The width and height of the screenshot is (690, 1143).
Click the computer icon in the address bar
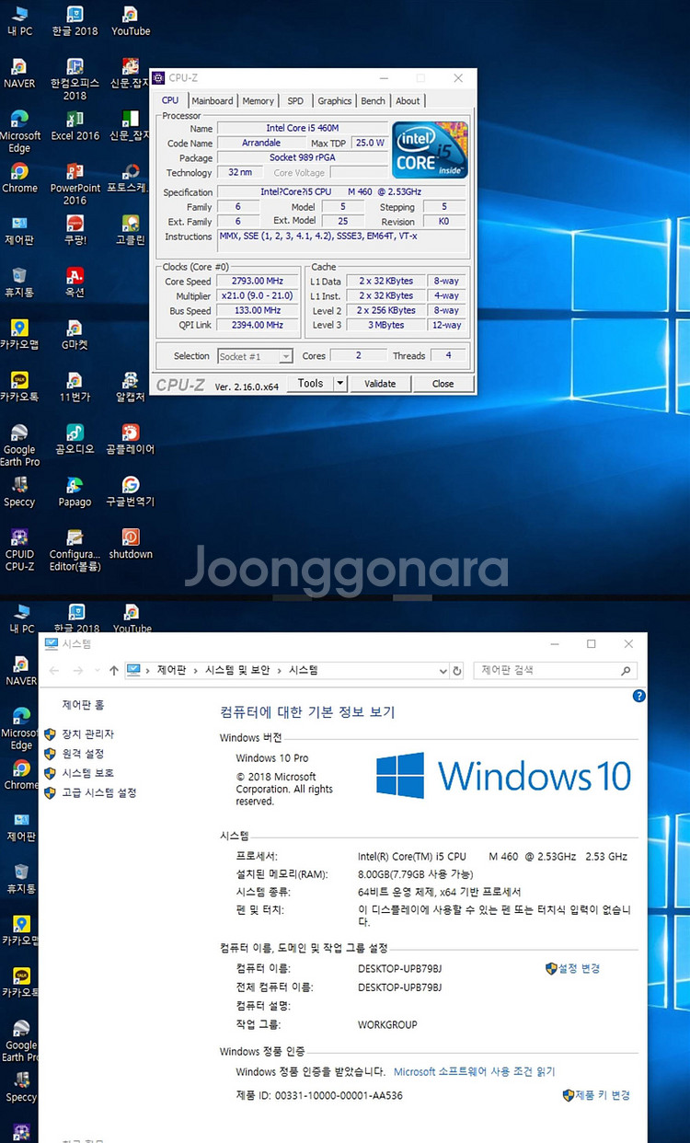(134, 670)
